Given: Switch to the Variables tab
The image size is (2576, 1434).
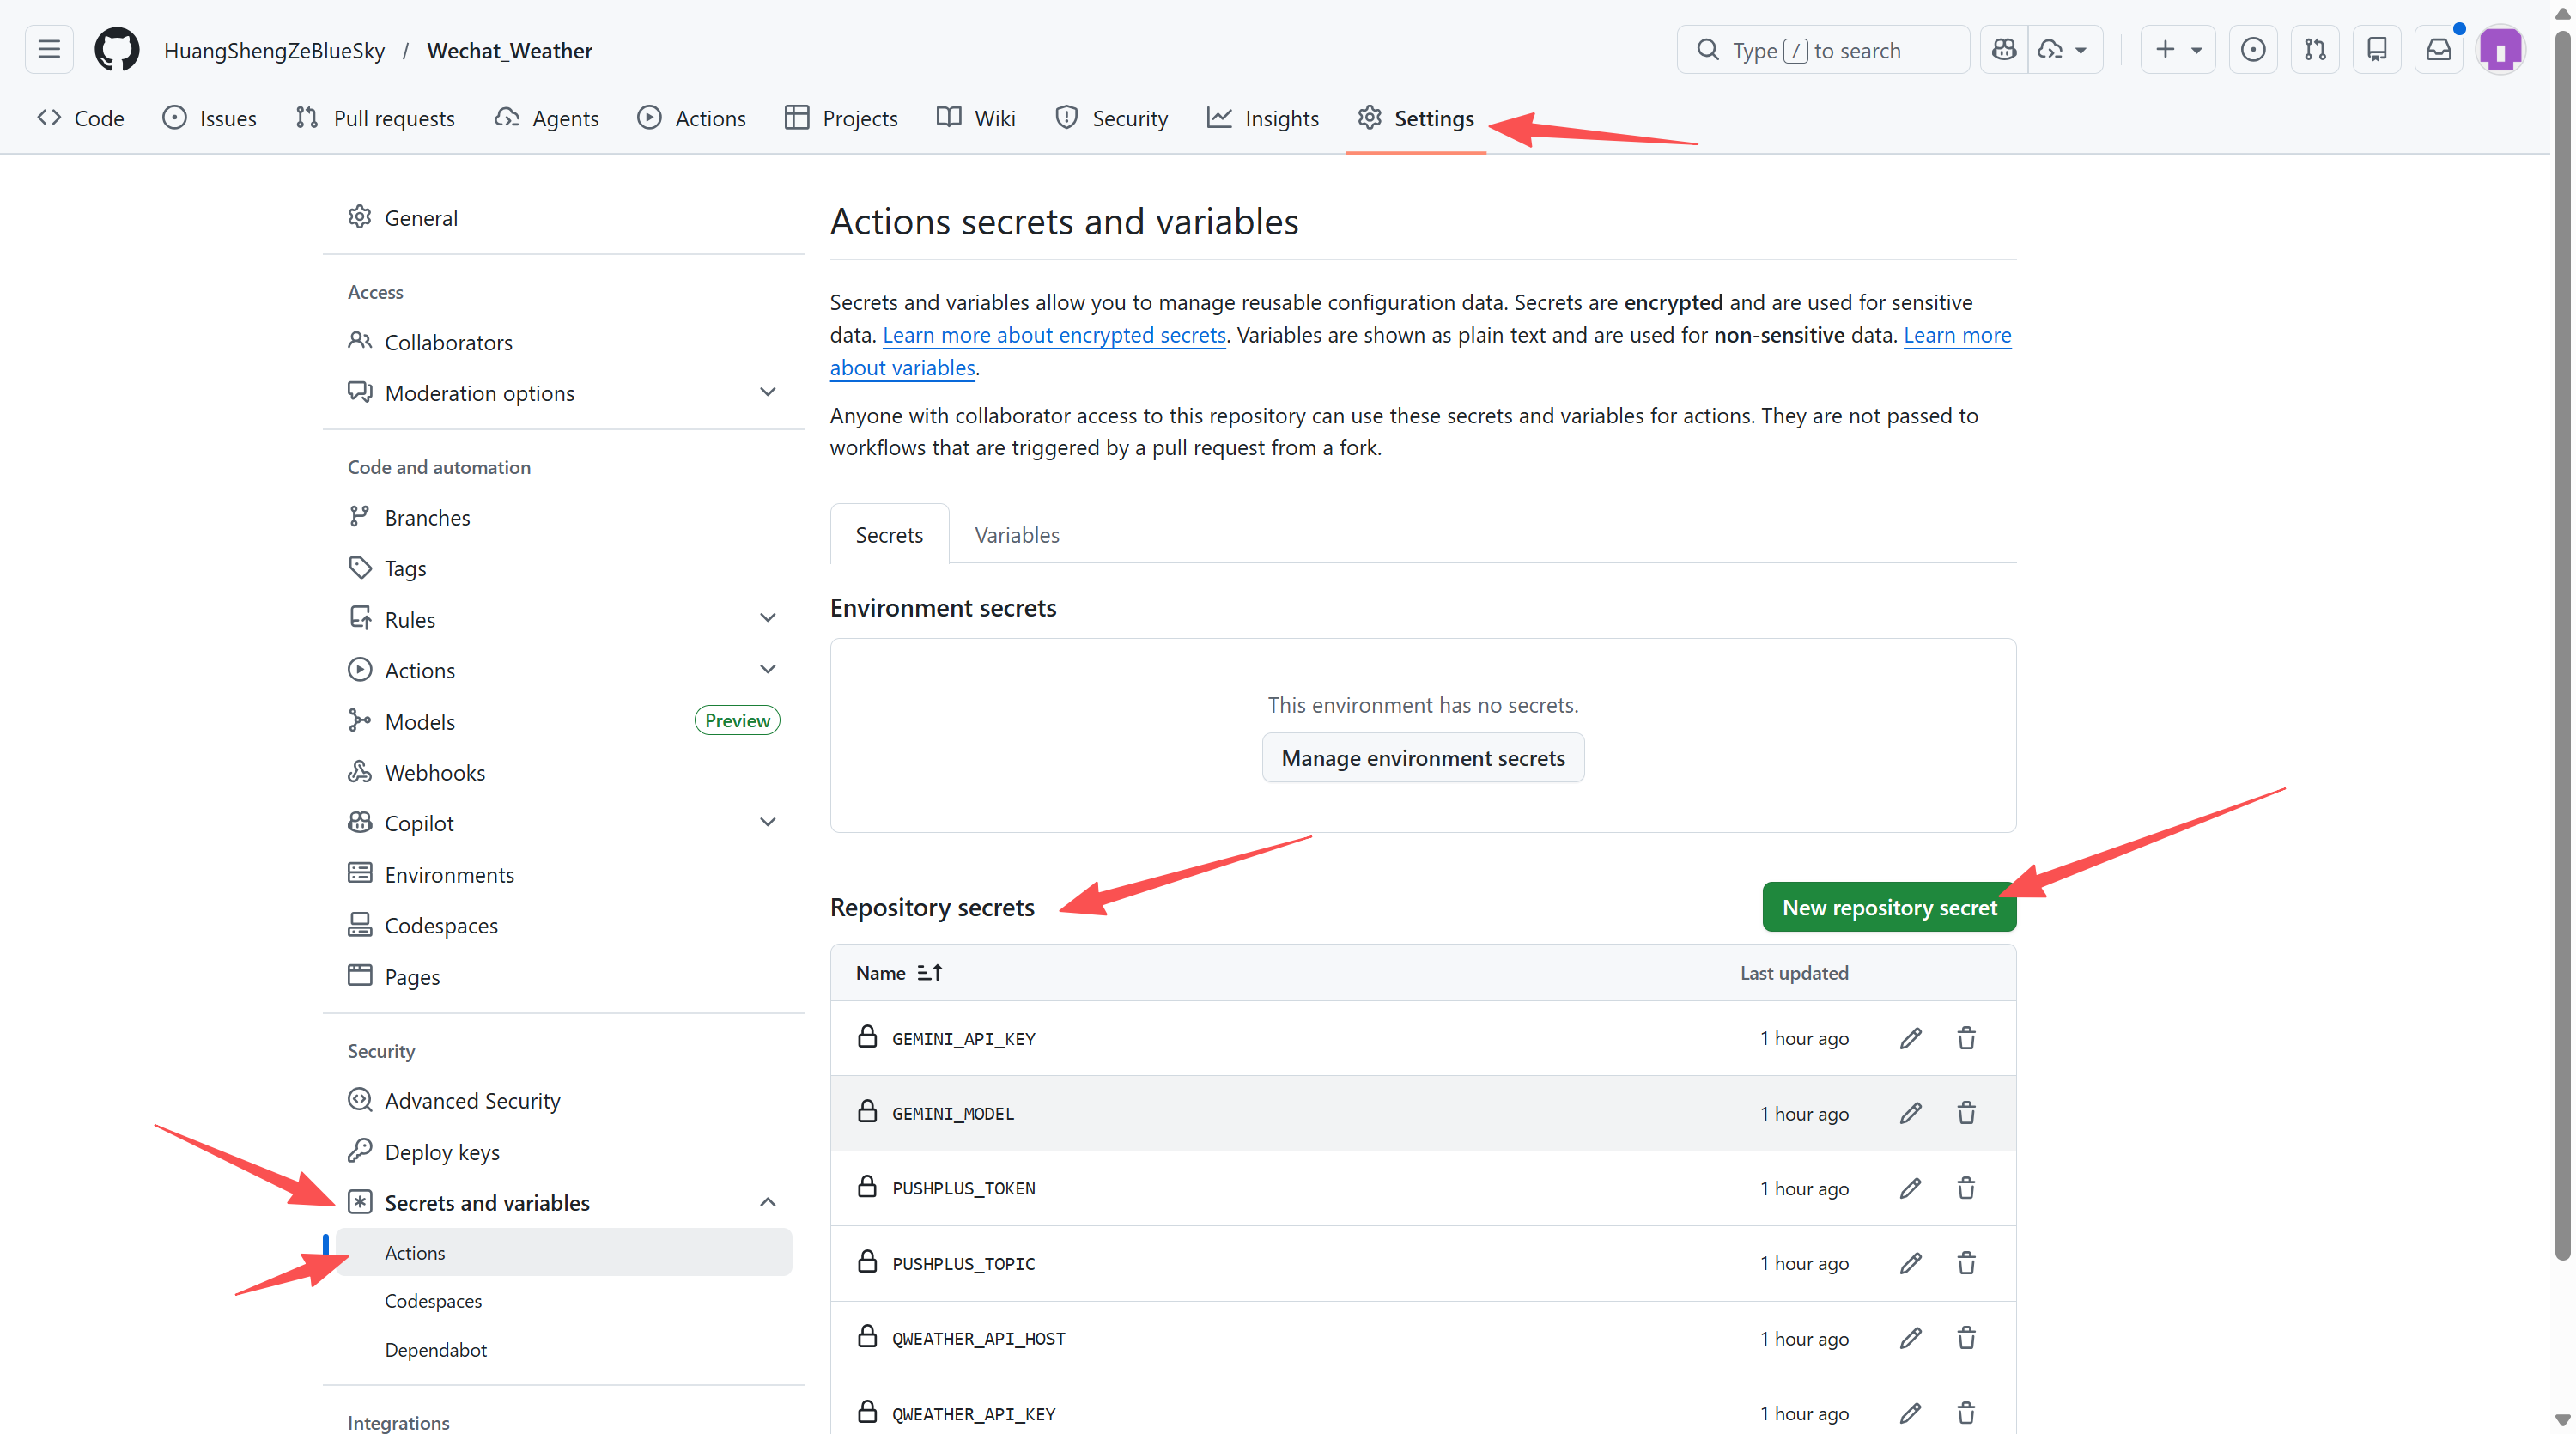Looking at the screenshot, I should [x=1016, y=535].
